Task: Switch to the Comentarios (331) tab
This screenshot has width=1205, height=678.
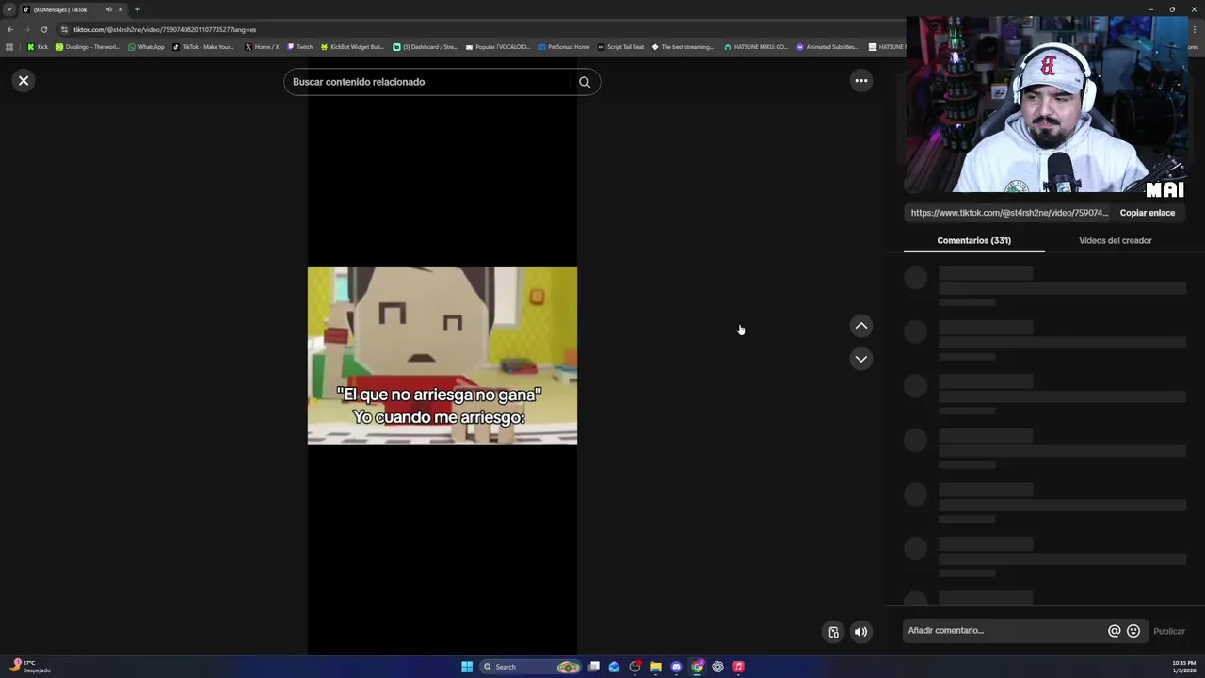Action: click(x=973, y=240)
